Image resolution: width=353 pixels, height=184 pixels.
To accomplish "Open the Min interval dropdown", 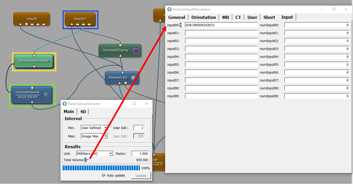I will [x=94, y=128].
